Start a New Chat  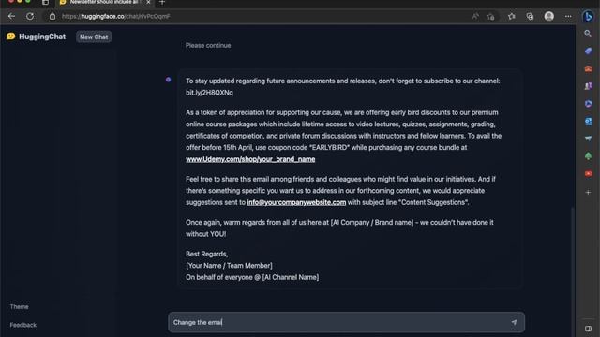(x=94, y=37)
